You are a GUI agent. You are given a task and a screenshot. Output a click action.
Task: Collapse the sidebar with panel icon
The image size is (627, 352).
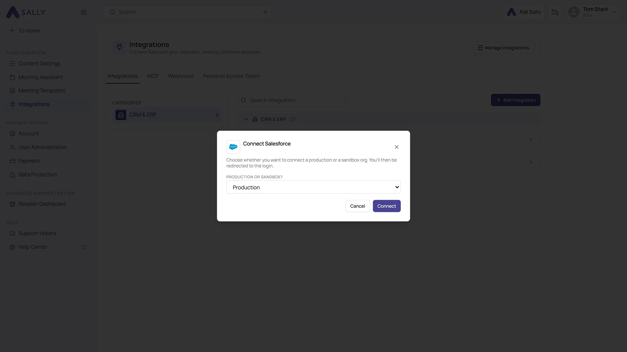[83, 12]
